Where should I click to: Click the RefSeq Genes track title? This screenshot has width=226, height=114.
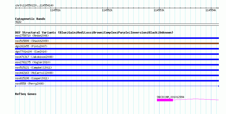tap(26, 94)
